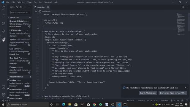Open errors and warnings in status bar

[6, 100]
